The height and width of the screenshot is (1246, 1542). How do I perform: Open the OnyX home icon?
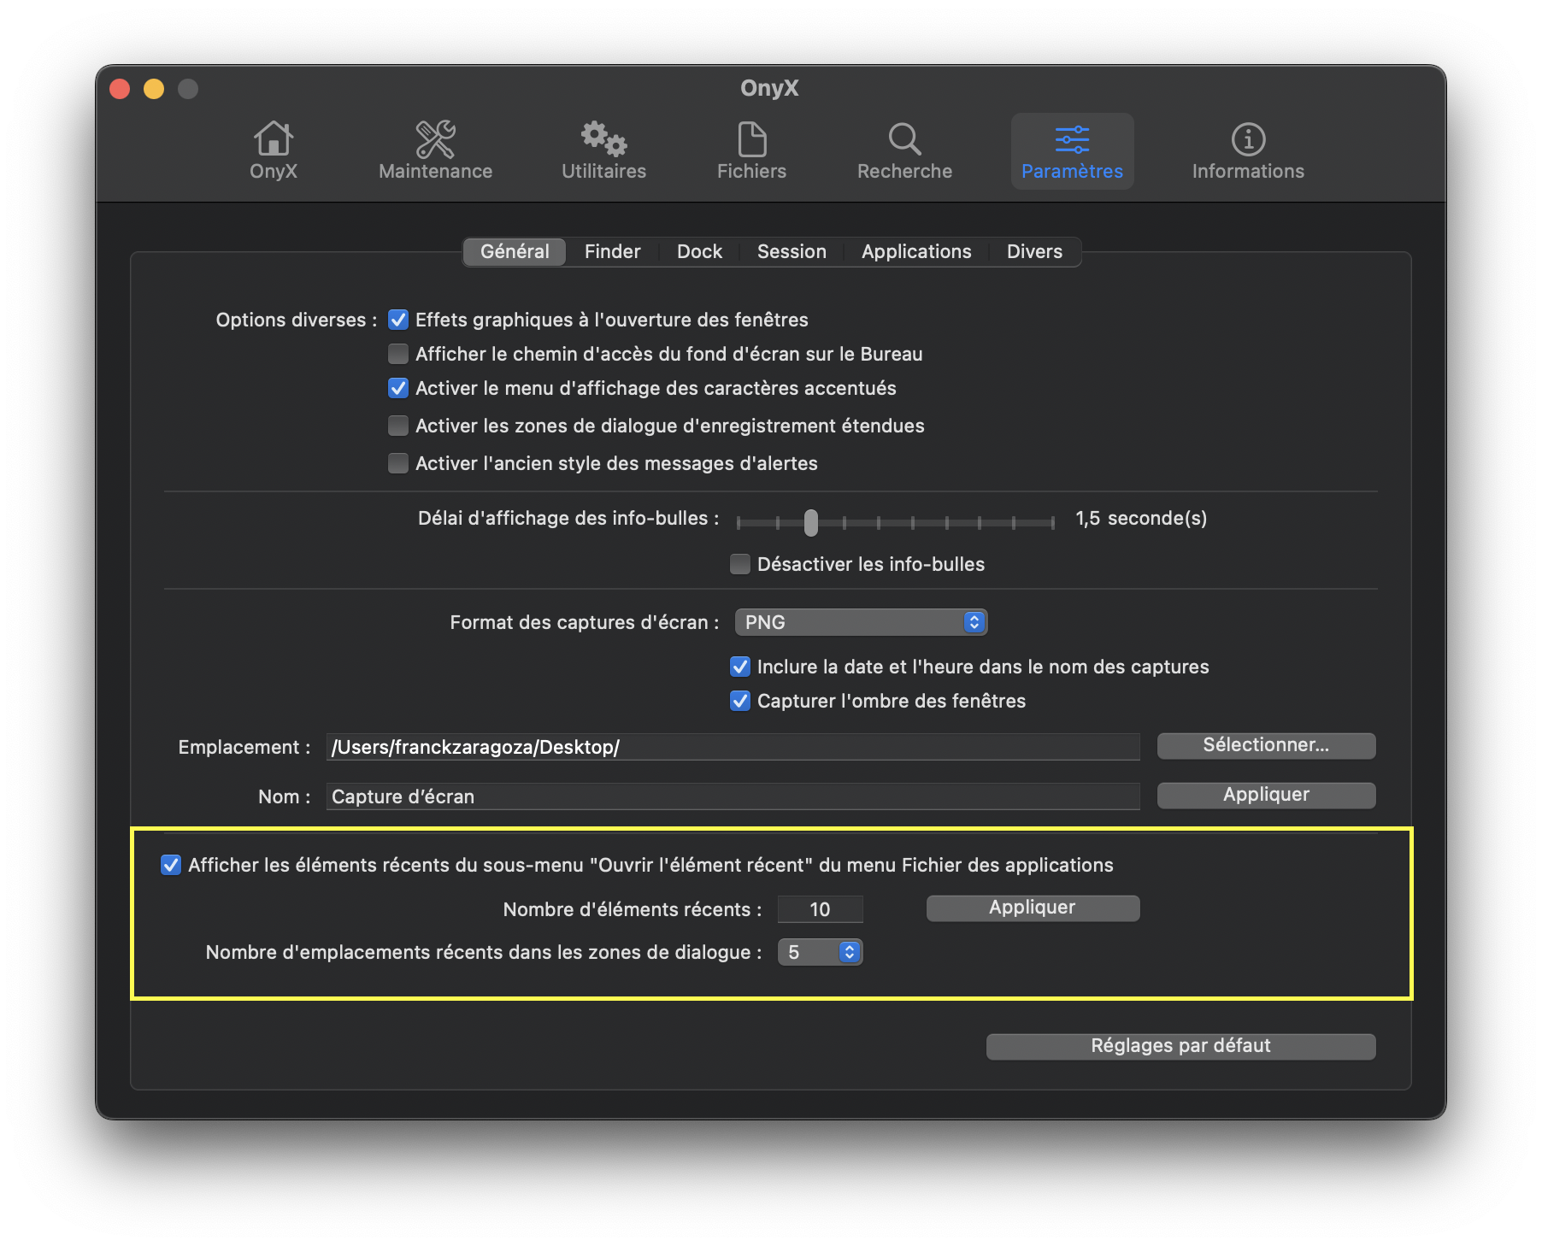pos(274,140)
